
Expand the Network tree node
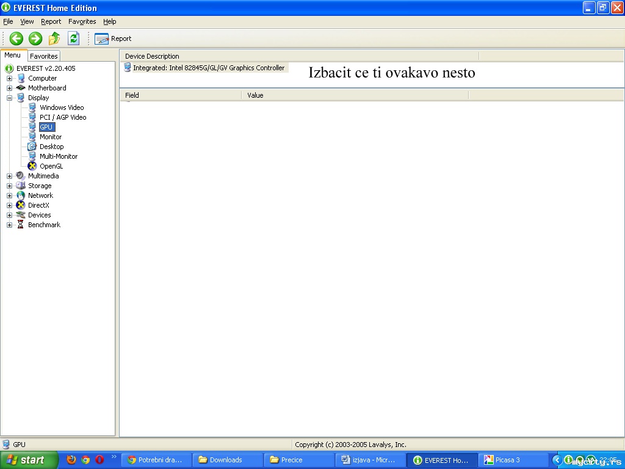pyautogui.click(x=9, y=195)
